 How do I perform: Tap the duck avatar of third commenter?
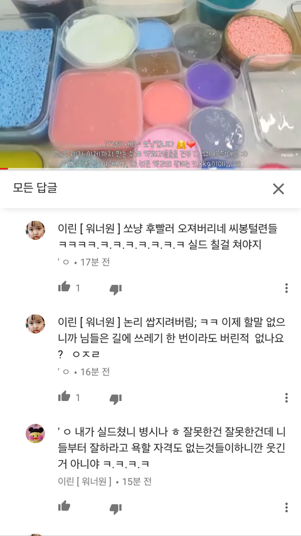[x=35, y=433]
